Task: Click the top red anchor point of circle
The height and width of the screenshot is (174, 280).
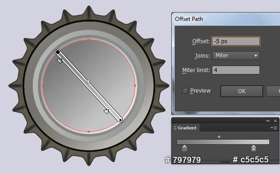Action: pyautogui.click(x=89, y=40)
